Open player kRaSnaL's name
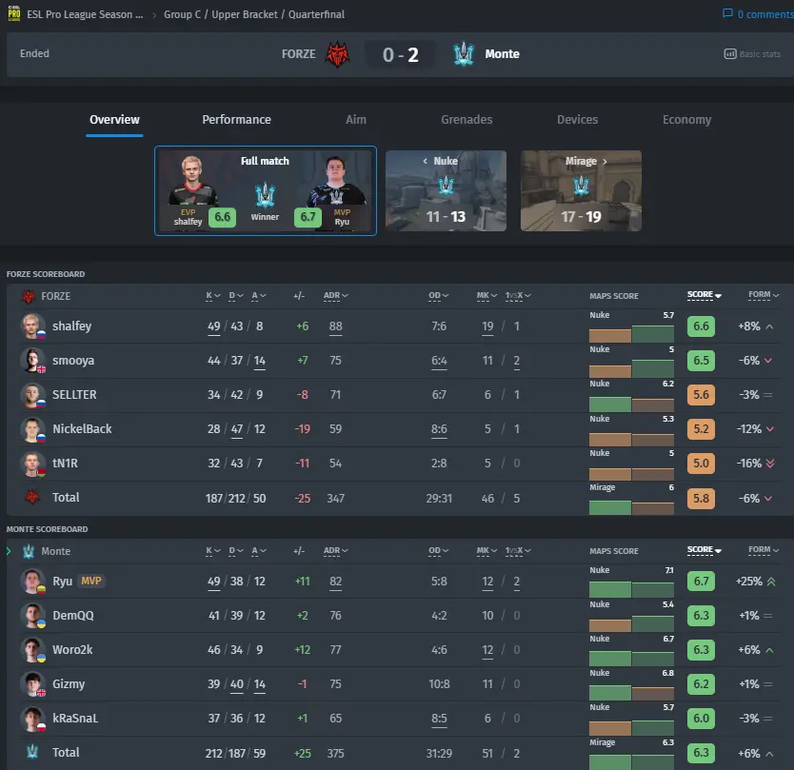Screen dimensions: 794x770 click(x=75, y=719)
